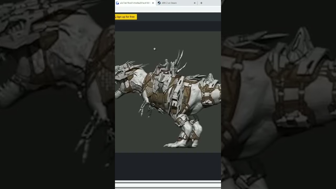Image resolution: width=336 pixels, height=189 pixels.
Task: Switch to the ARK 2 on Steam tab
Action: 177,3
